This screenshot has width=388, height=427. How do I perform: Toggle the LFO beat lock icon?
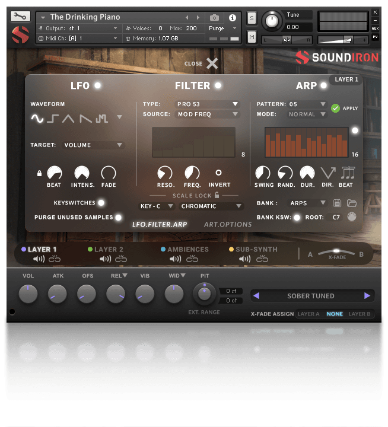pyautogui.click(x=40, y=173)
